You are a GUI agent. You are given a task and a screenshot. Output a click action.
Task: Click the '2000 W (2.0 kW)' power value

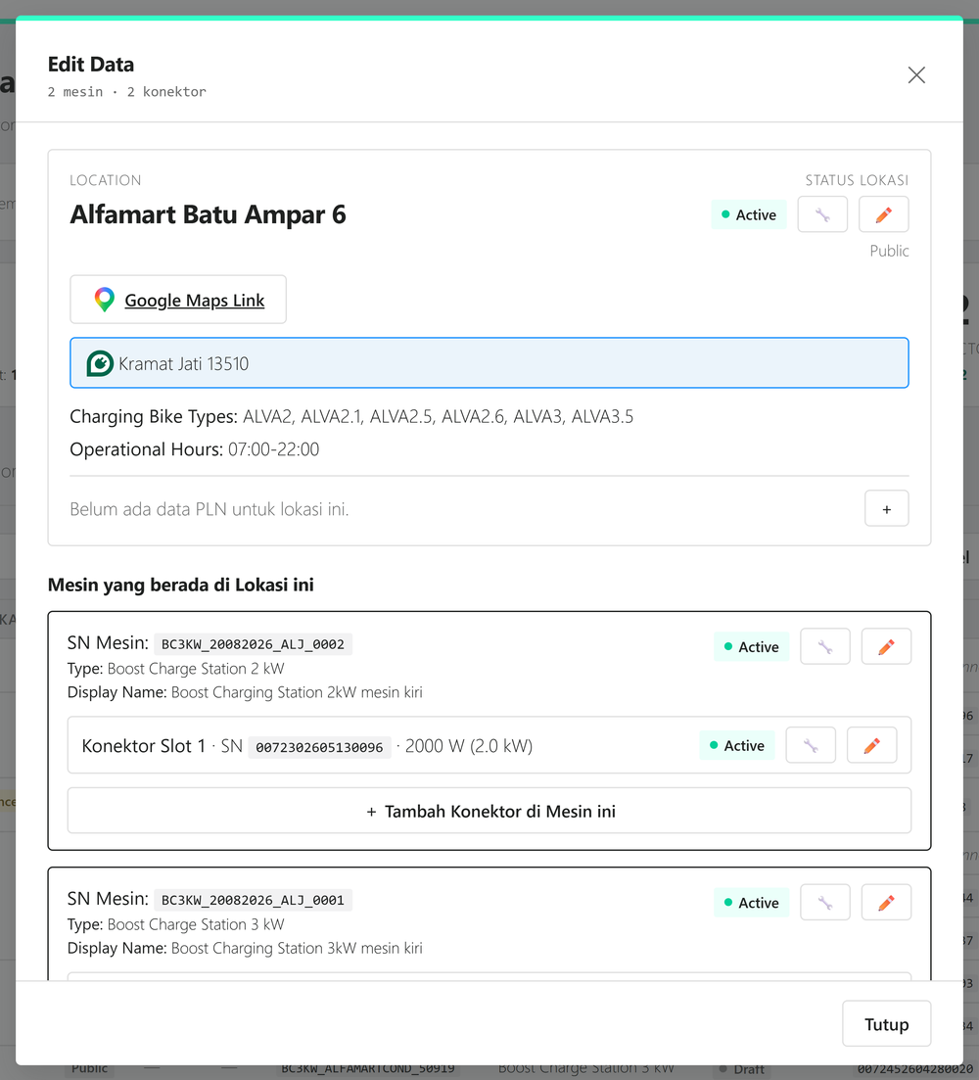469,746
